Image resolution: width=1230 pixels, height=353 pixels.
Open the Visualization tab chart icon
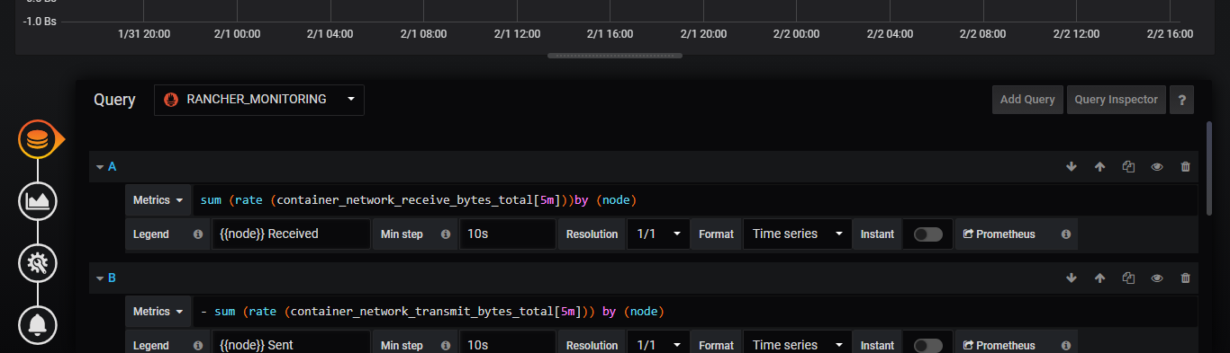click(x=38, y=200)
